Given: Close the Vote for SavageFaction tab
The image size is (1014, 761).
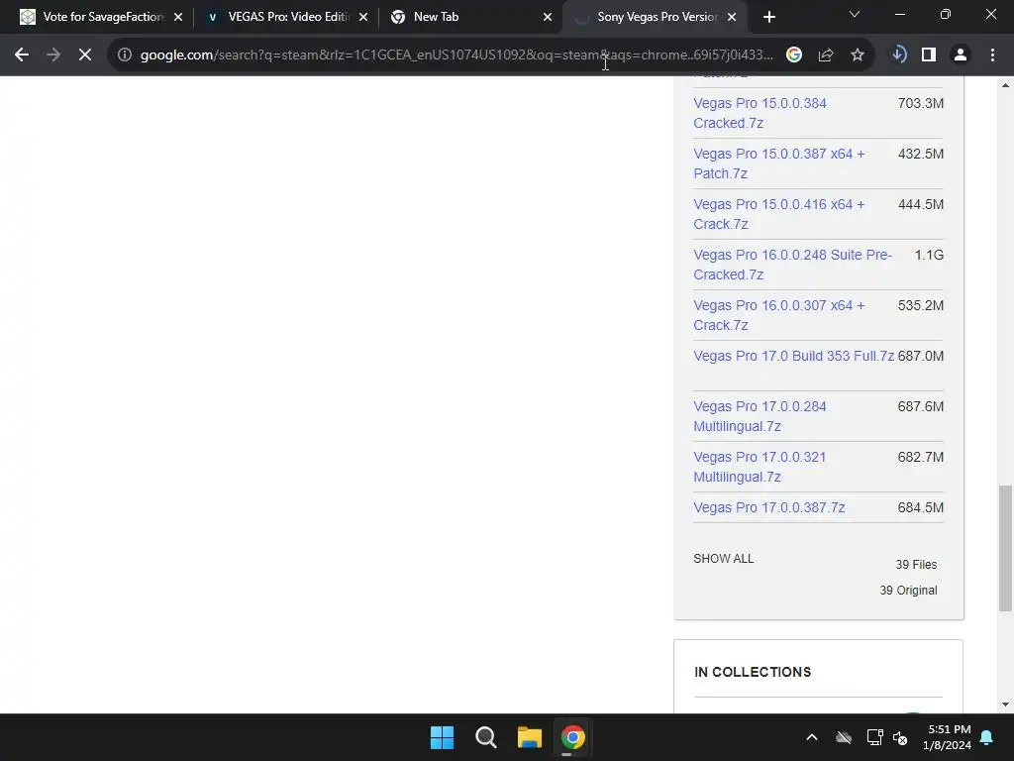Looking at the screenshot, I should (x=178, y=17).
